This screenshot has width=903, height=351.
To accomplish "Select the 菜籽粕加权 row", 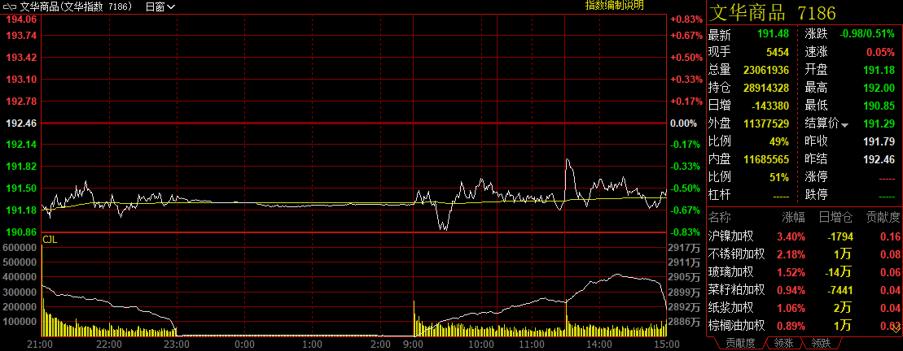I will [x=736, y=290].
